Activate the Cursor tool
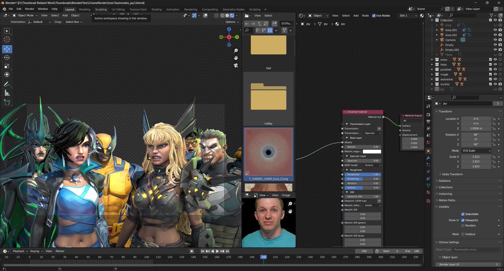Viewport: 504px width, 271px height. (7, 39)
